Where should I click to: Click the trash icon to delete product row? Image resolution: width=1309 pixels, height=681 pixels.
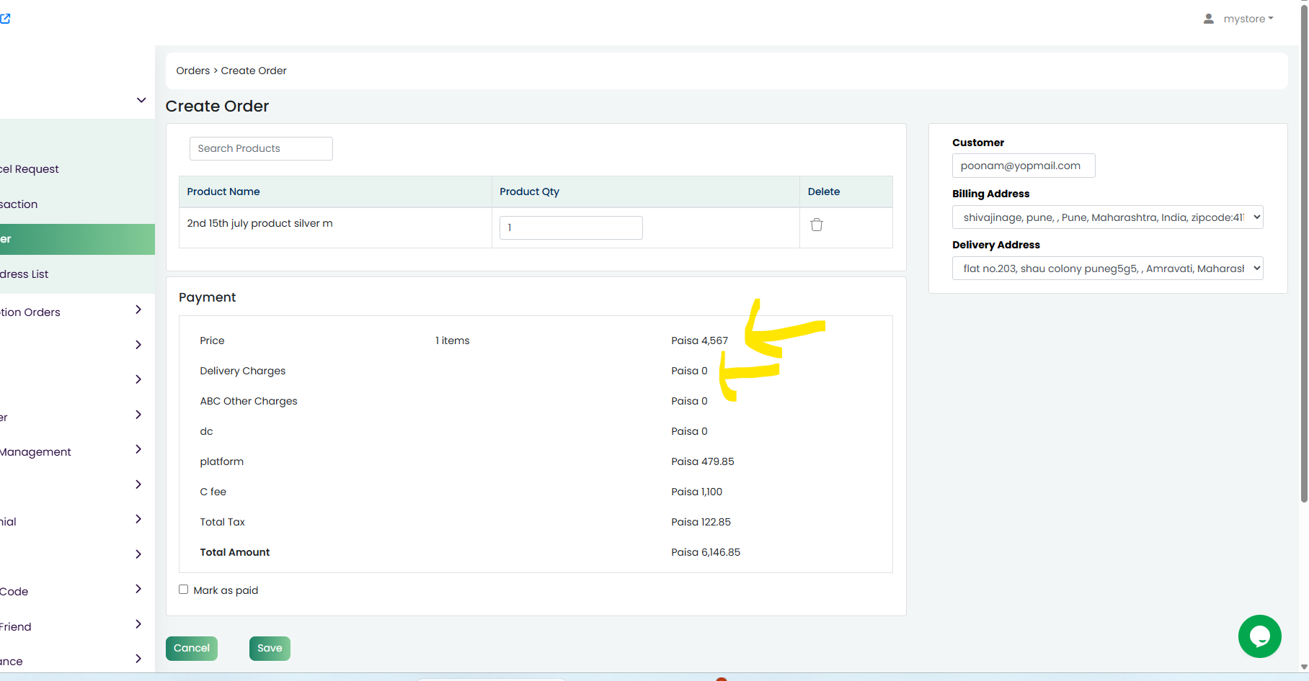(817, 225)
